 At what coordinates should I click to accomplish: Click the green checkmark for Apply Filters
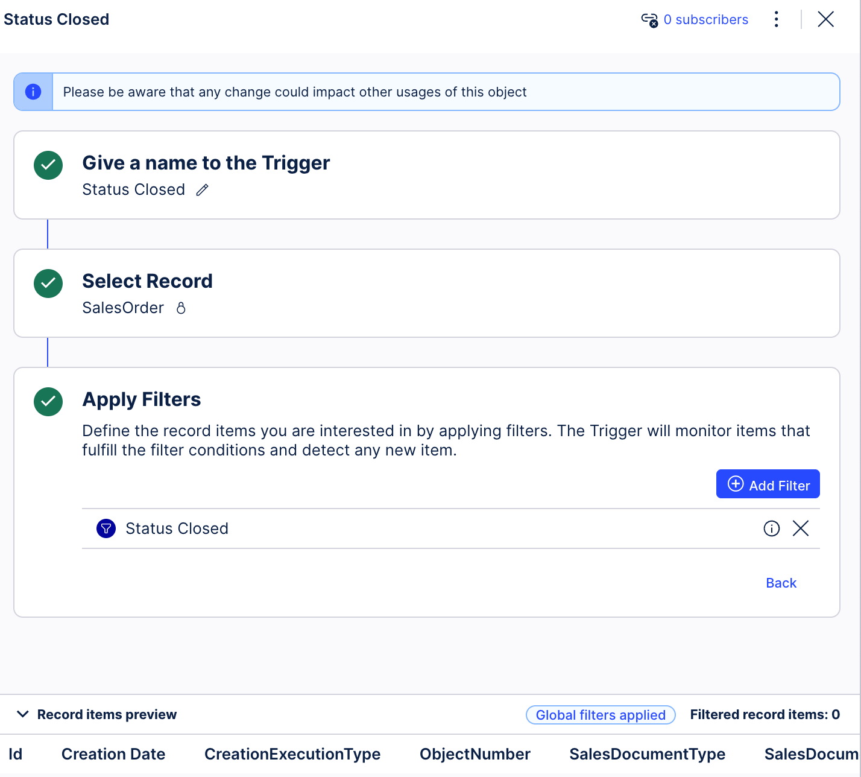pyautogui.click(x=48, y=402)
